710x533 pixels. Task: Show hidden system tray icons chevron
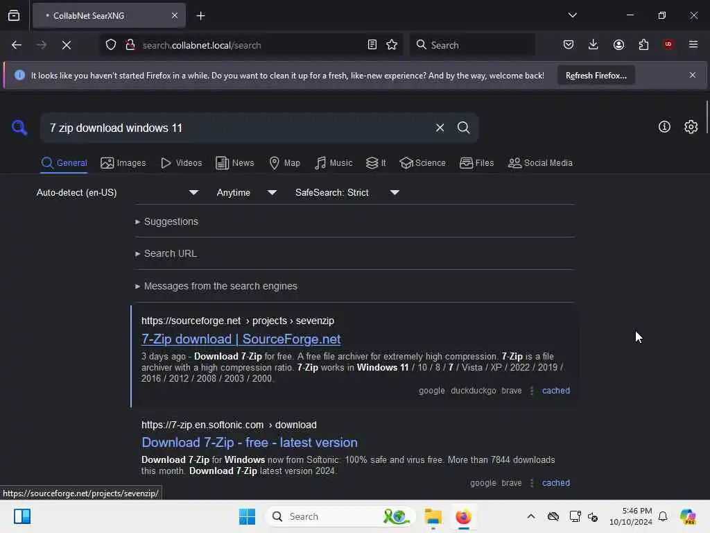click(530, 516)
